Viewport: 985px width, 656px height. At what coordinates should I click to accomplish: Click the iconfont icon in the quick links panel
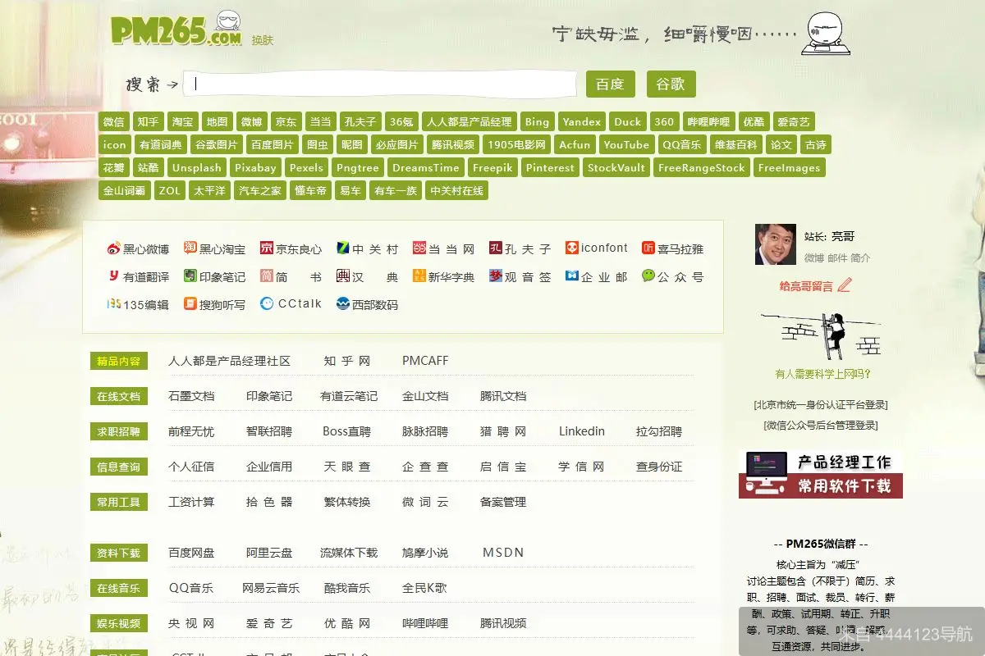tap(570, 248)
